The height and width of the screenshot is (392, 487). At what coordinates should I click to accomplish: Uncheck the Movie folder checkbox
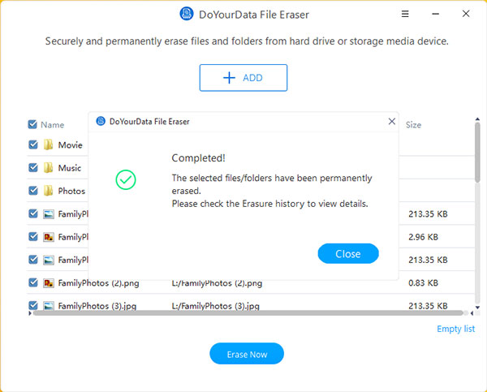point(33,144)
